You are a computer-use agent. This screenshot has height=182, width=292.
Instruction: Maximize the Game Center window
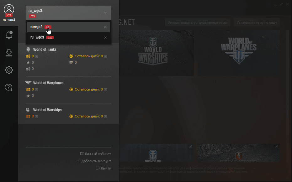(281, 4)
